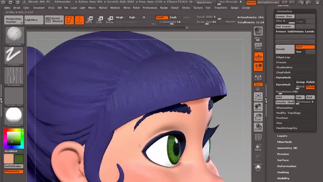
Task: Toggle the Project option for DynaMesh
Action: point(310,87)
